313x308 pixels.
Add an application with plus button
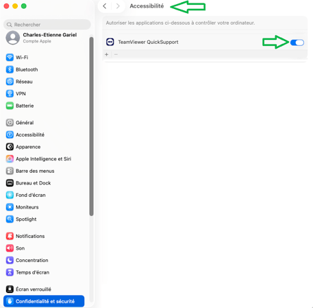point(106,54)
